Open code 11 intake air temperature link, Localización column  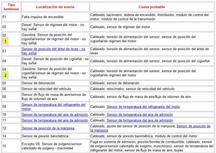pyautogui.click(x=55, y=120)
